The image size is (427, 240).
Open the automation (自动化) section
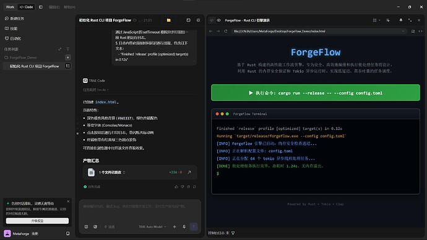click(x=13, y=38)
